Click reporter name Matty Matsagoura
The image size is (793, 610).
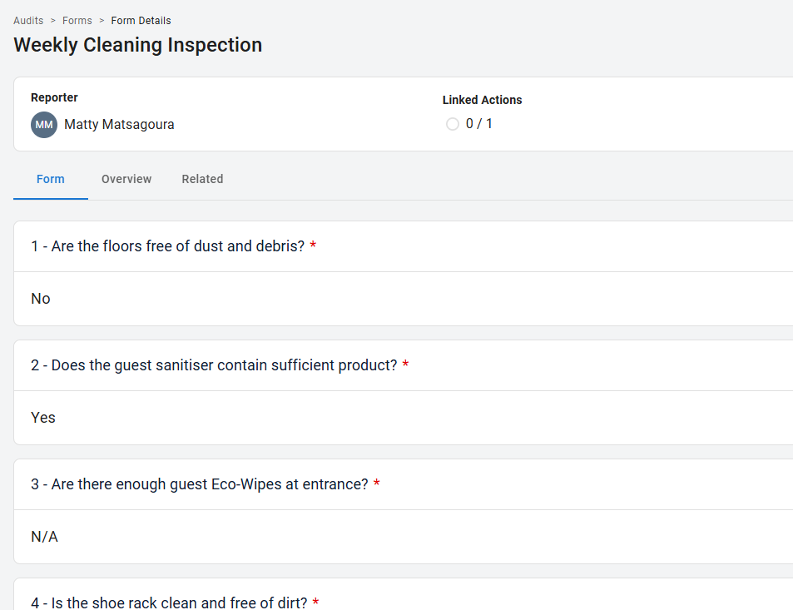pyautogui.click(x=119, y=125)
